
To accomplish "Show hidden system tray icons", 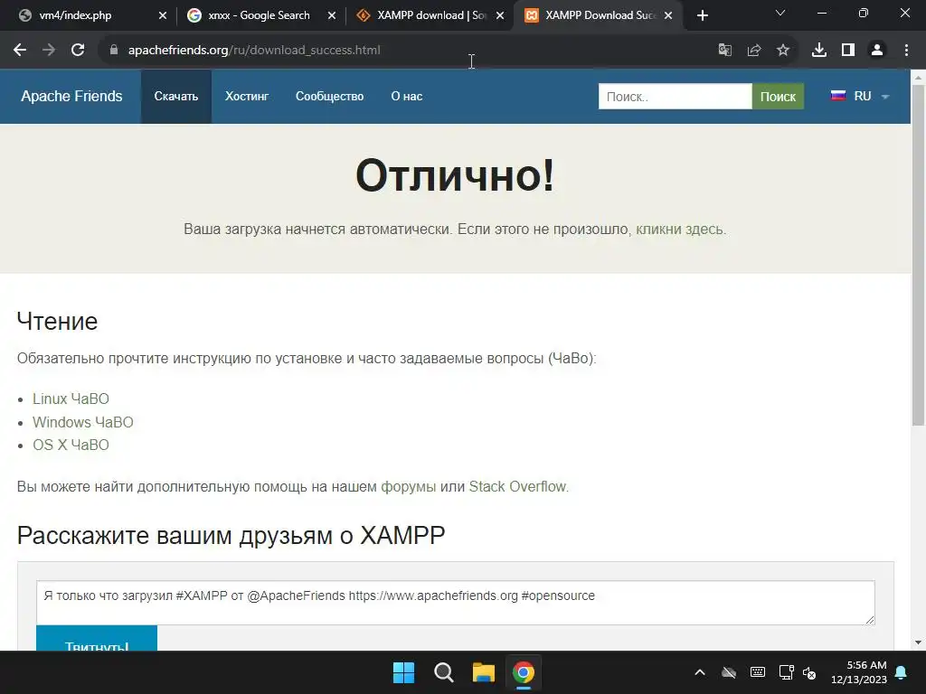I will (700, 672).
